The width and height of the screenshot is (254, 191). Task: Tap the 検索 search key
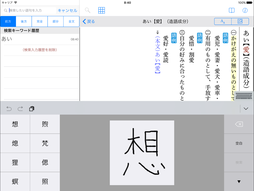pos(239,162)
